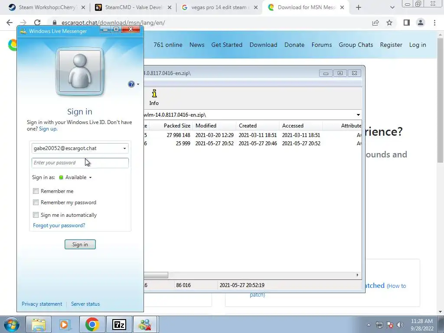Image resolution: width=444 pixels, height=333 pixels.
Task: Open Server status link
Action: (85, 304)
